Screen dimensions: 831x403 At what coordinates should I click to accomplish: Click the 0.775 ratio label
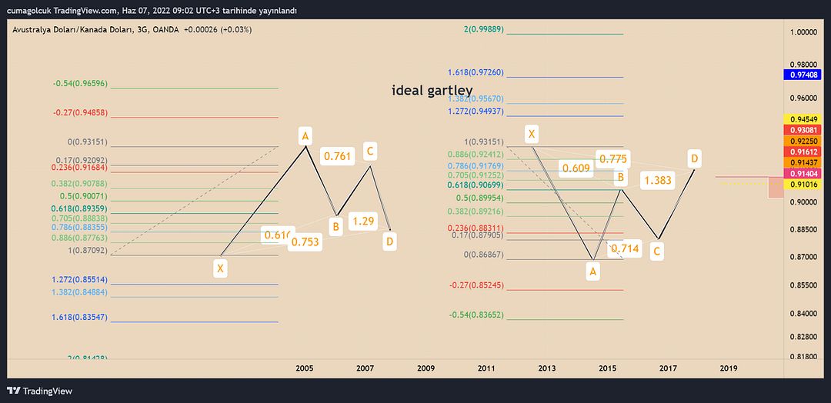(612, 158)
